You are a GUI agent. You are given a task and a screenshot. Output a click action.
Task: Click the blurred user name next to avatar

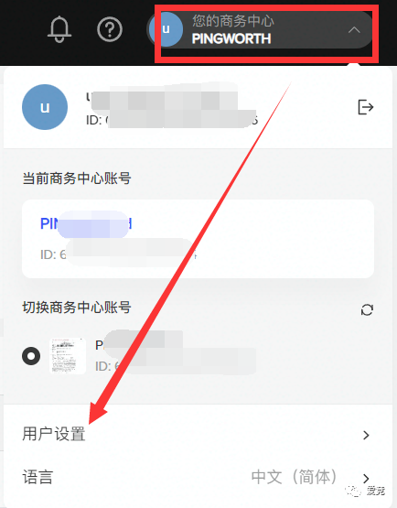click(x=162, y=97)
